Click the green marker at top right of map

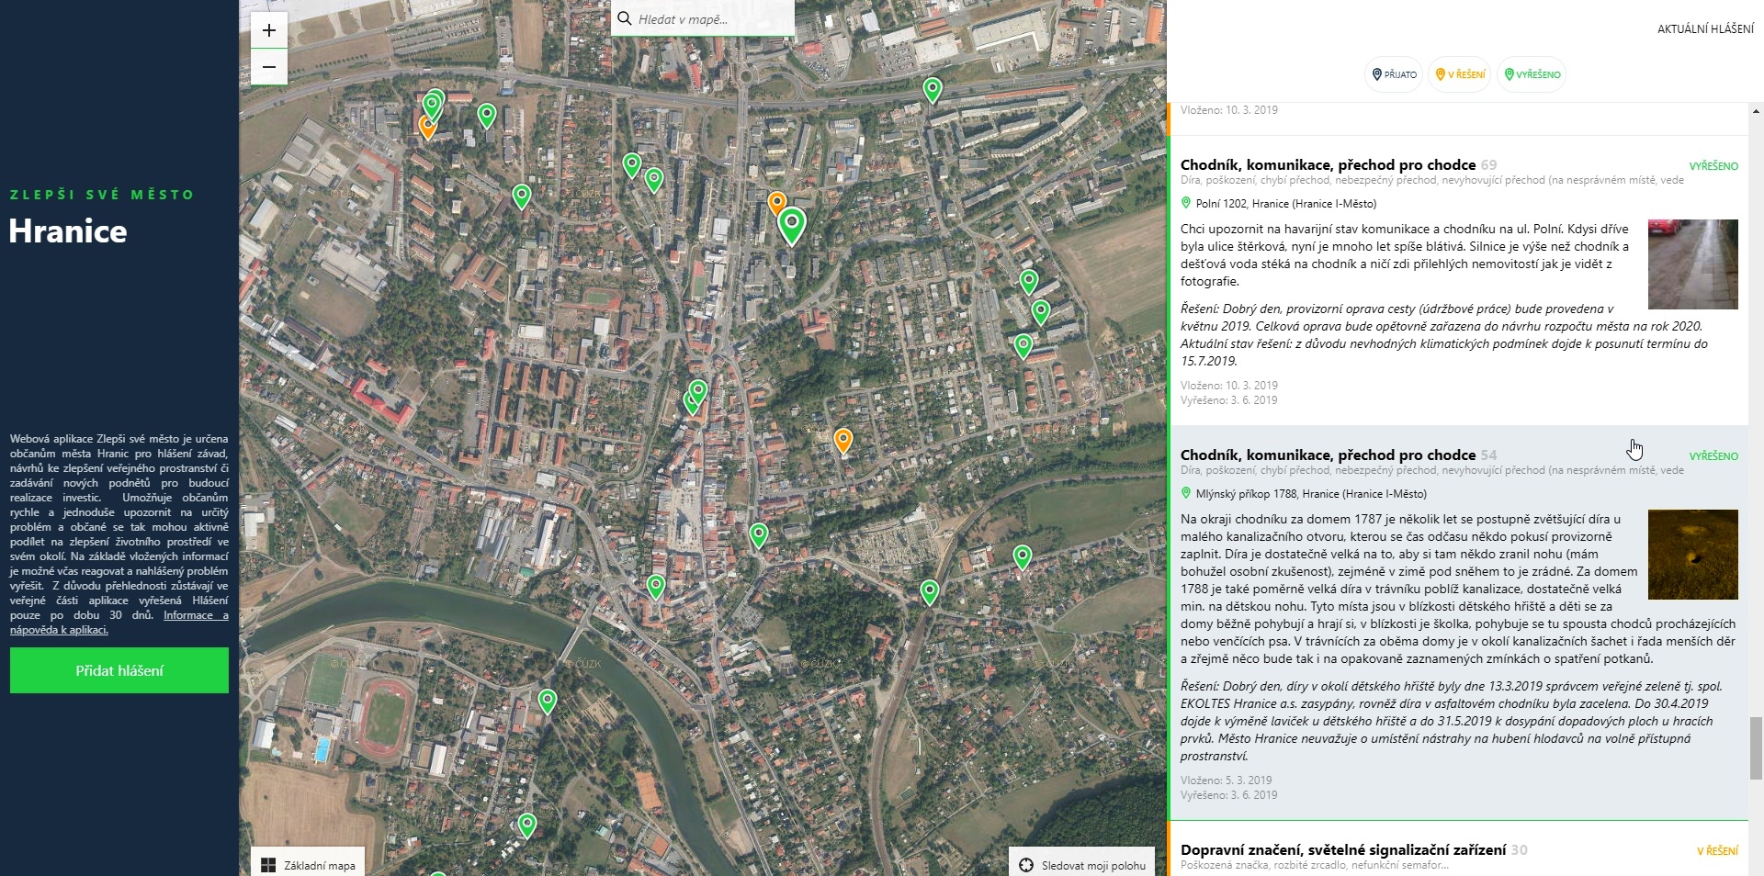click(933, 90)
